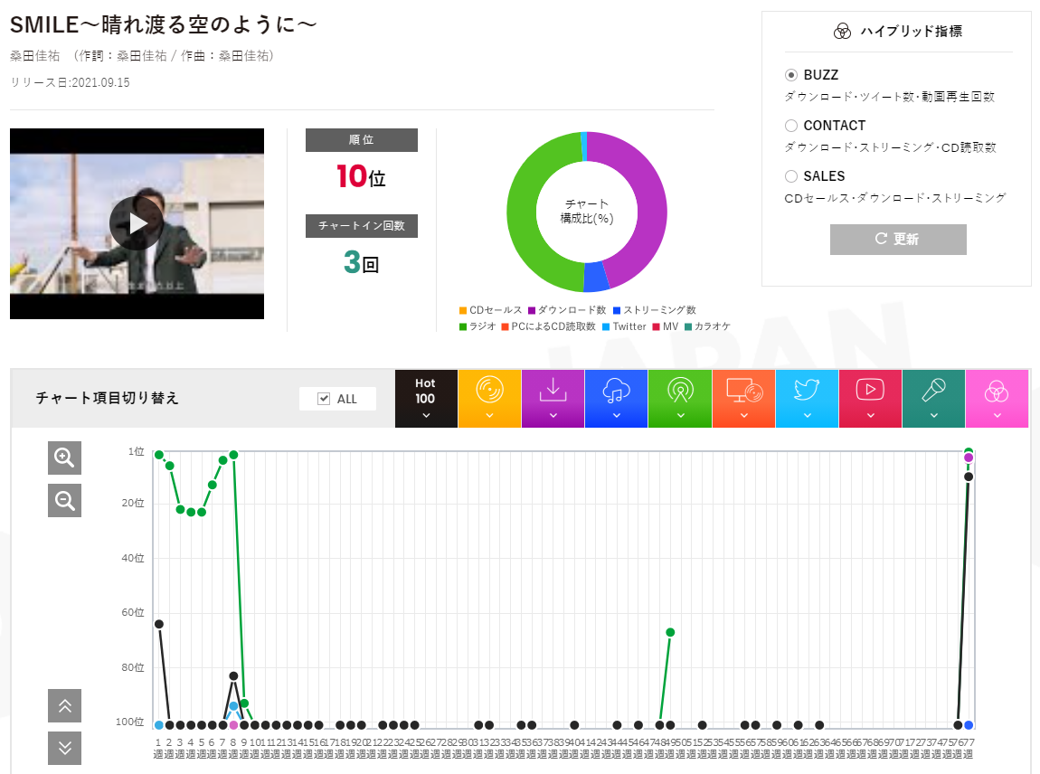1040x774 pixels.
Task: Play the SMILE music video
Action: (137, 223)
